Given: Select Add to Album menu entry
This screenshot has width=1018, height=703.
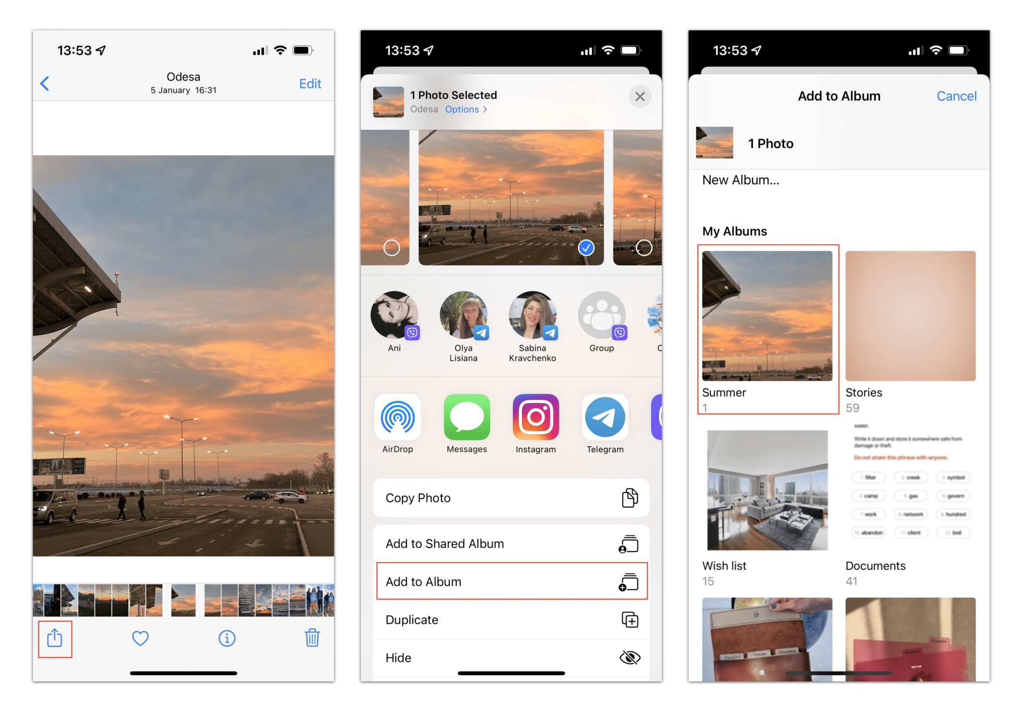Looking at the screenshot, I should [510, 582].
